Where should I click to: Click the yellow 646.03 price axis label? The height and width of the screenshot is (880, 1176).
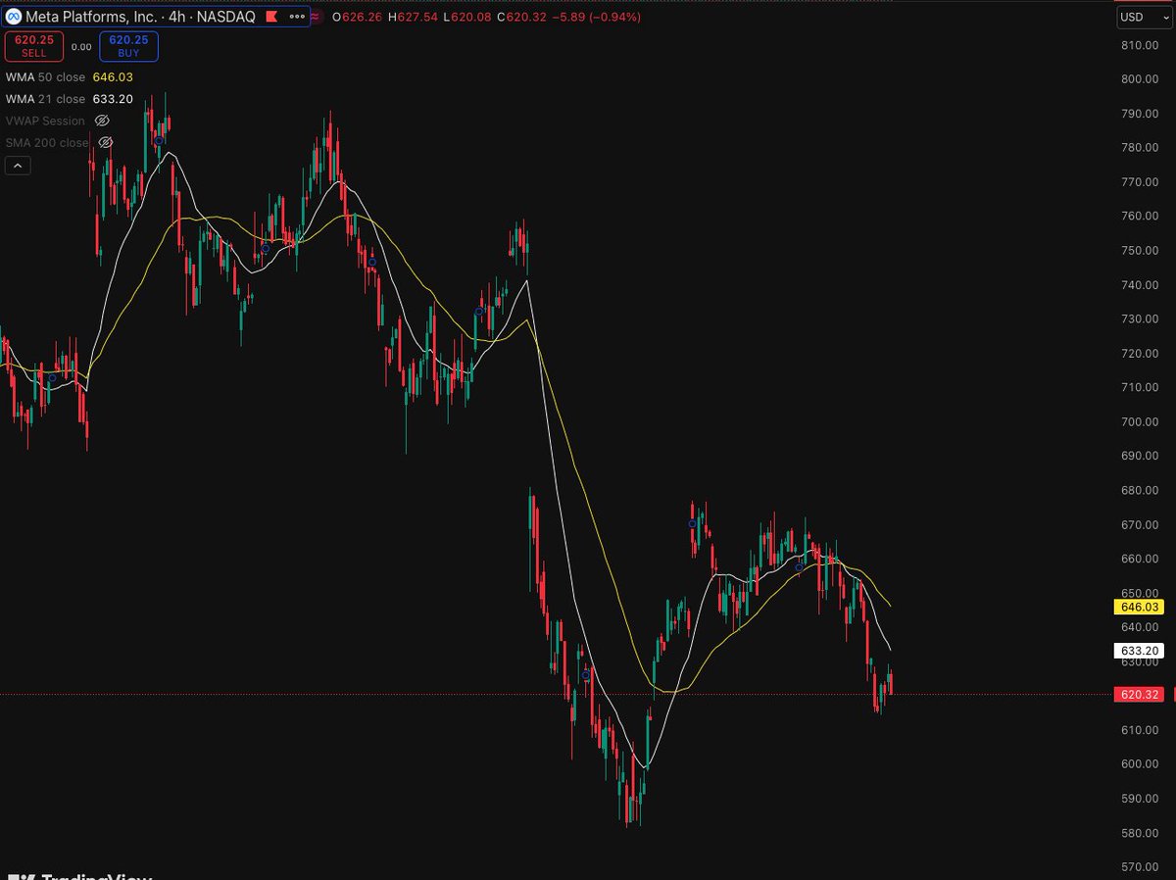tap(1139, 608)
